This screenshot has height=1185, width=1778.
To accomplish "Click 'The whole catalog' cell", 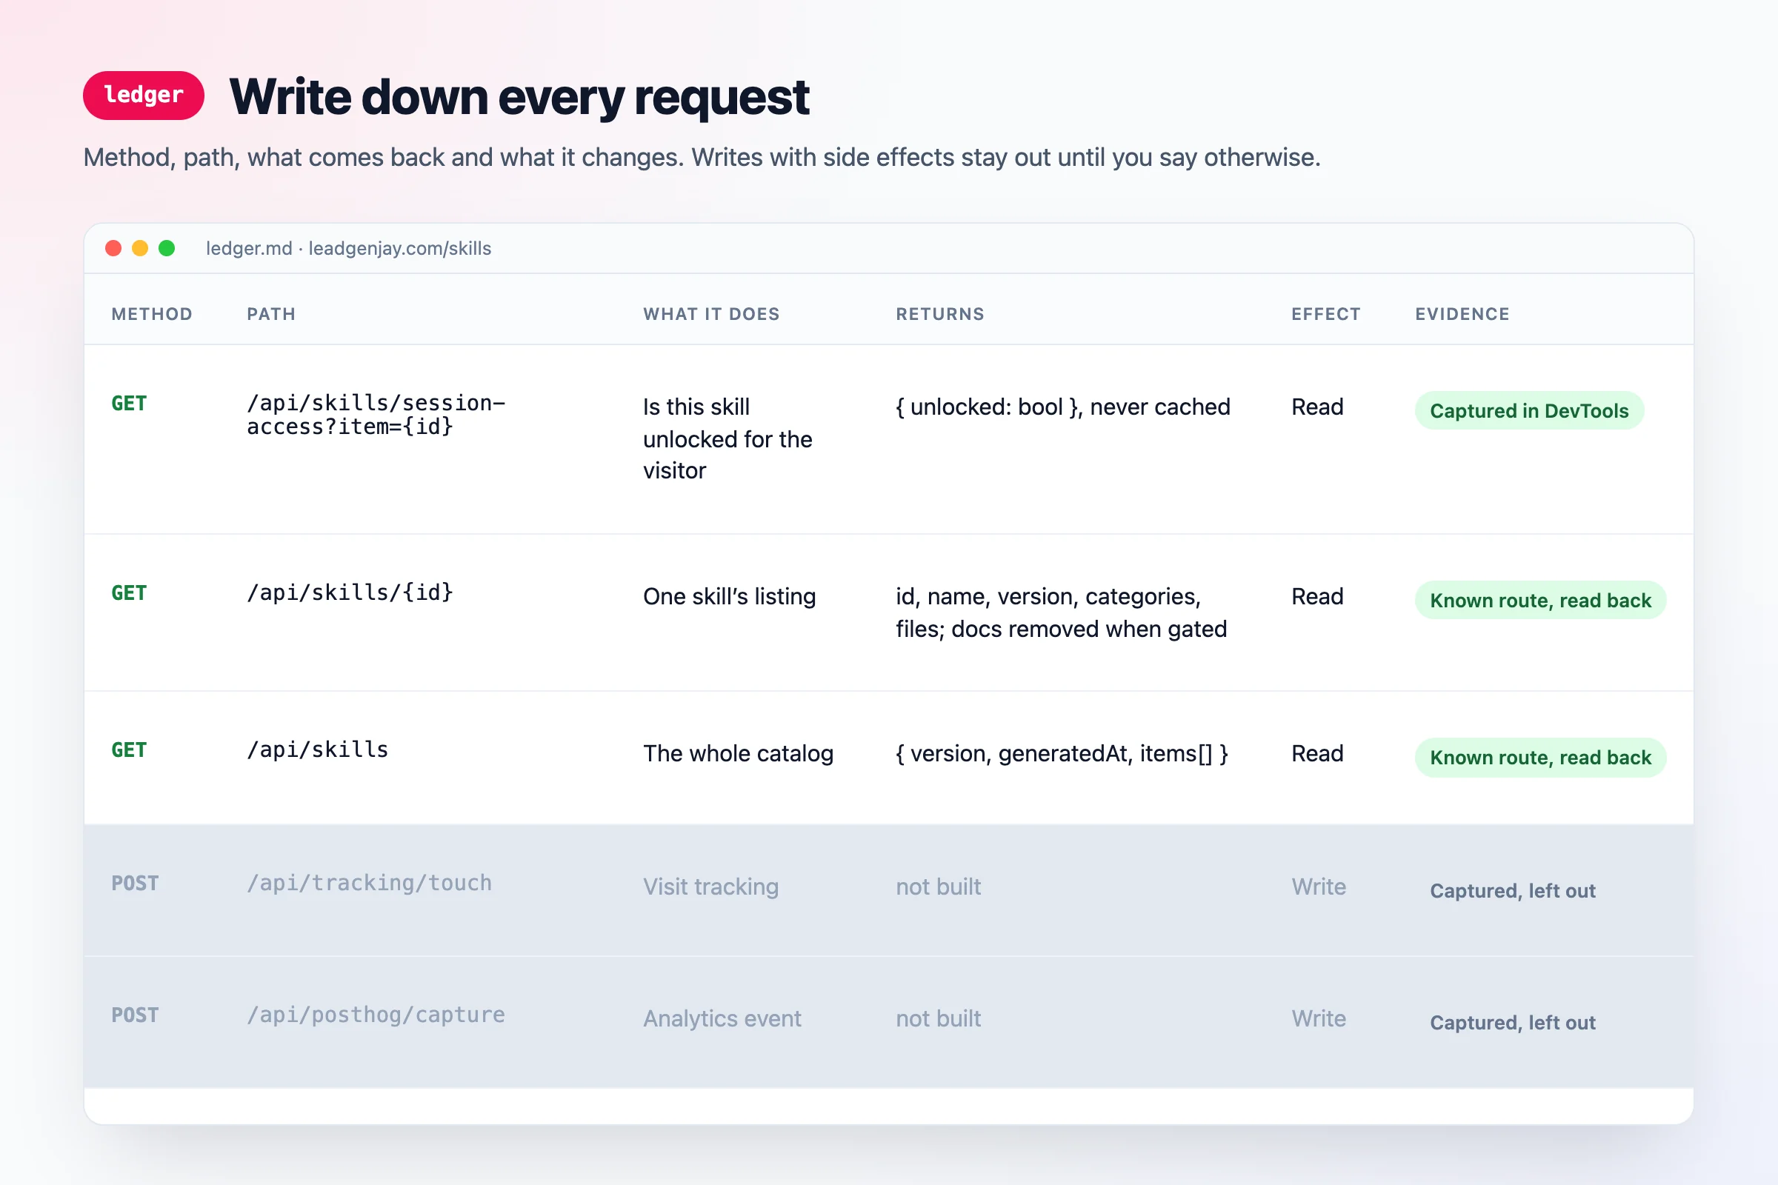I will point(739,754).
